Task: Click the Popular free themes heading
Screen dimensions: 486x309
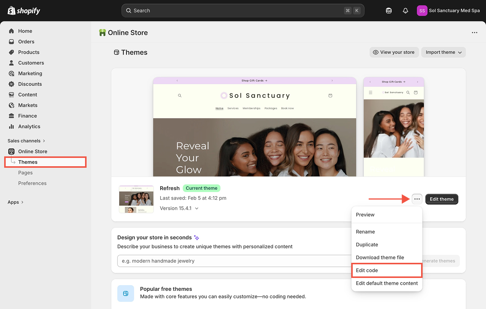Action: 166,289
